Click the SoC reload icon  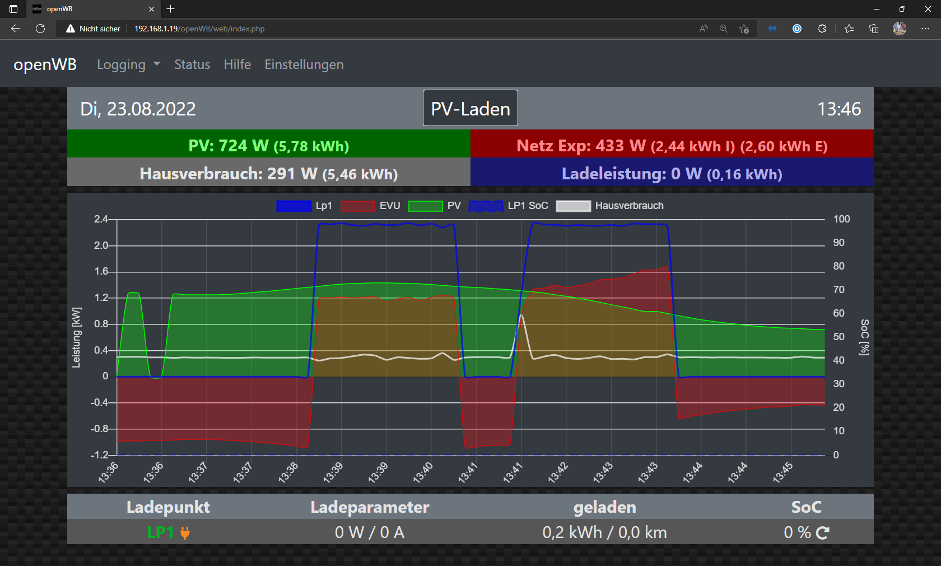pos(822,532)
